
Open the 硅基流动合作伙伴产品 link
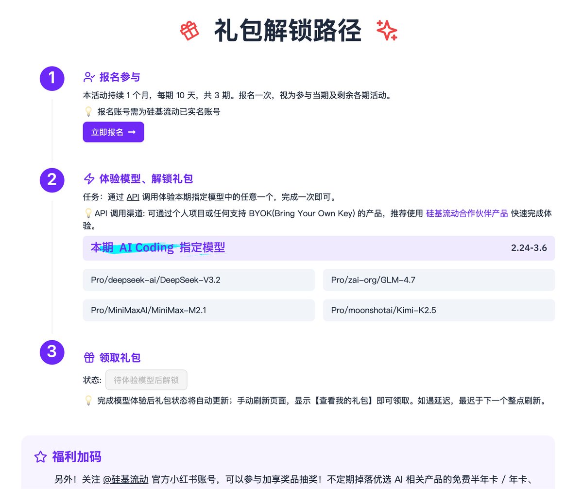click(x=467, y=213)
